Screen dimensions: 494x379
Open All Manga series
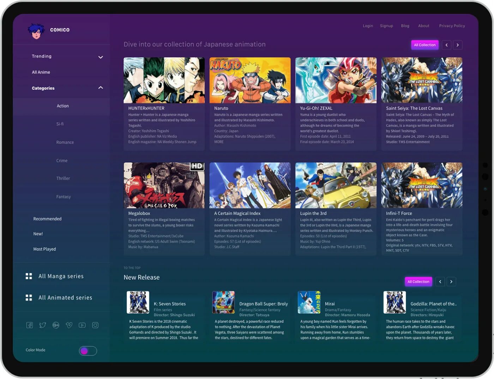61,276
